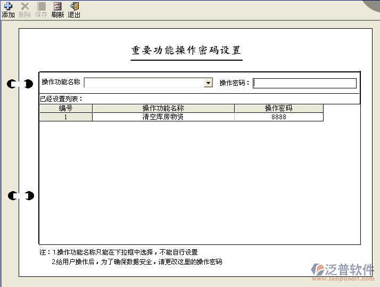380x287 pixels.
Task: Click the 8888 password cell
Action: (278, 117)
